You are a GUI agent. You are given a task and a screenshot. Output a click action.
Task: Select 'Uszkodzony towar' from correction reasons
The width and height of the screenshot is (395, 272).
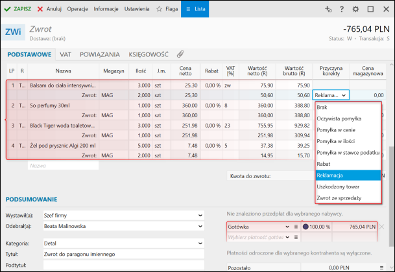click(x=340, y=187)
